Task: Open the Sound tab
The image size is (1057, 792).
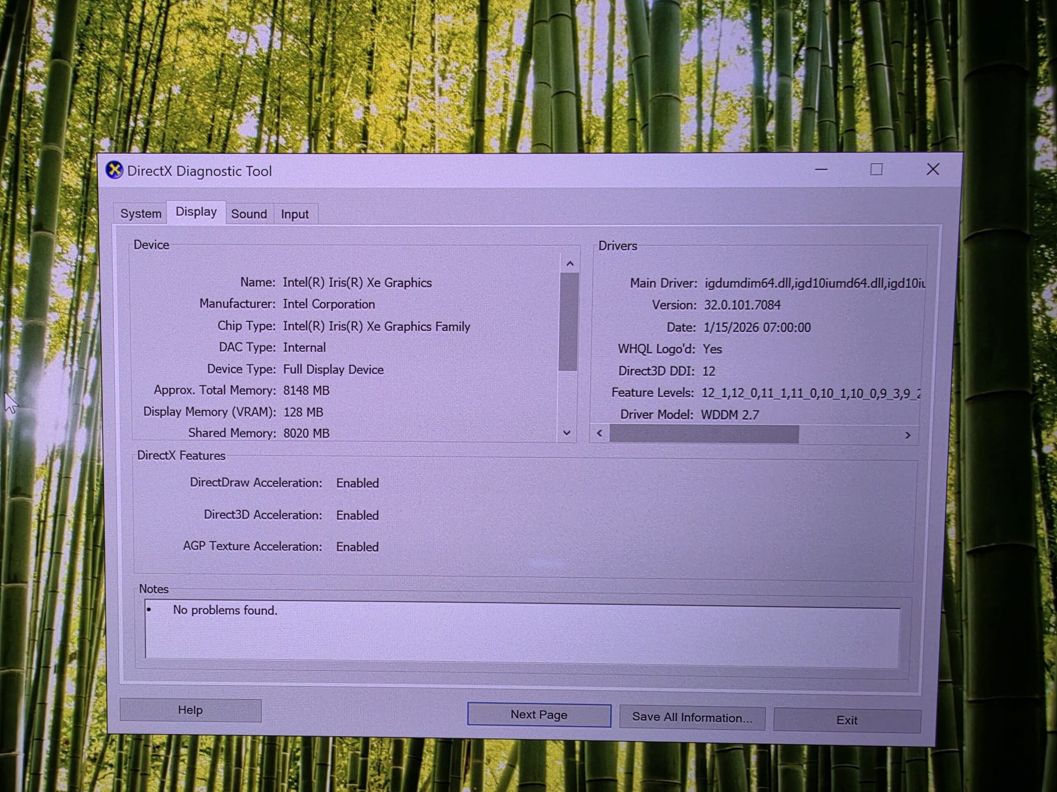Action: point(249,214)
